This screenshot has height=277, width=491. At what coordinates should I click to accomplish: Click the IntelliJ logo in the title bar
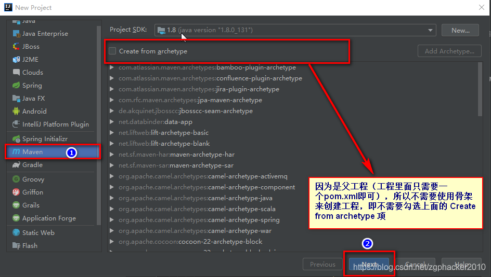click(x=8, y=7)
